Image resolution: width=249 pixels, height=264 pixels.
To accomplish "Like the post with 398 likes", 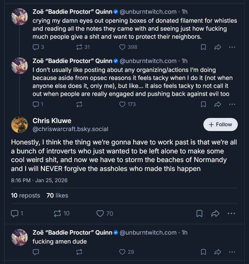I will coord(128,47).
